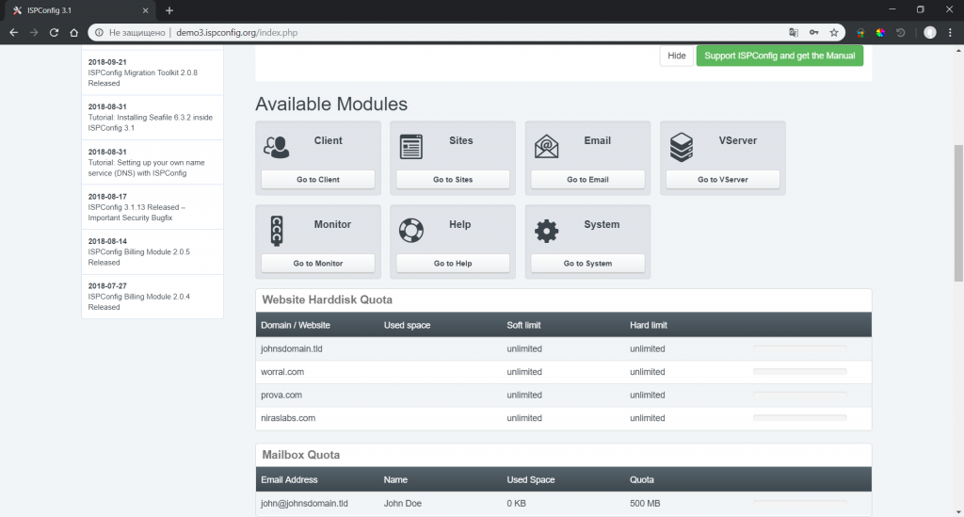The image size is (964, 517).
Task: Click the Domain / Website column header
Action: point(295,325)
